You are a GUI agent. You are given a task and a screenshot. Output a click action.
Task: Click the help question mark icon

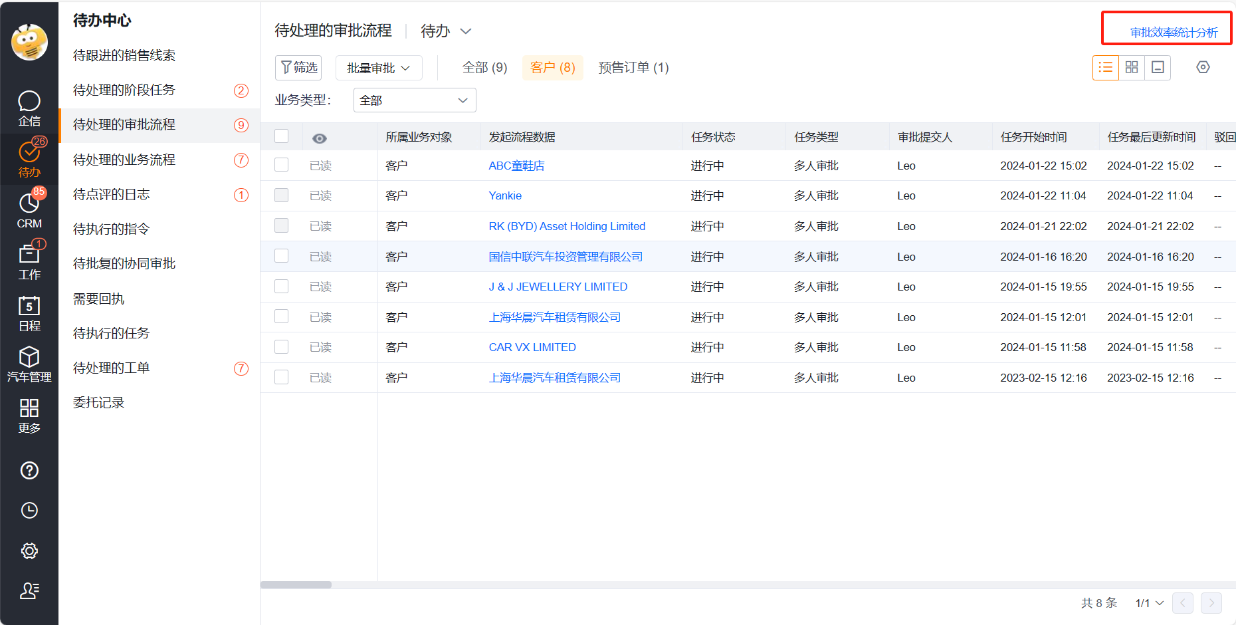[x=29, y=471]
